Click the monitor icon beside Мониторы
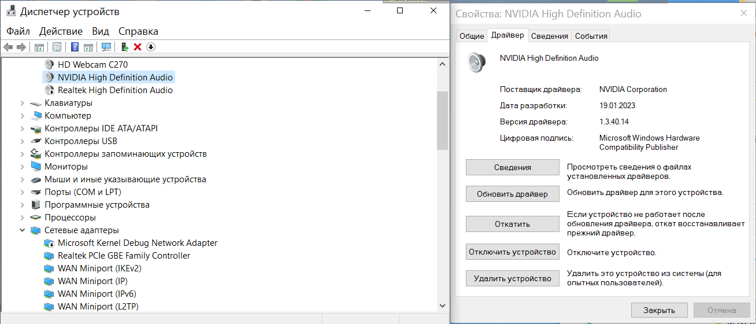 pos(36,167)
